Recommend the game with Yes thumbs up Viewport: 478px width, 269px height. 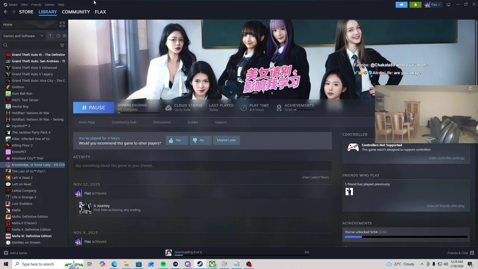click(176, 140)
